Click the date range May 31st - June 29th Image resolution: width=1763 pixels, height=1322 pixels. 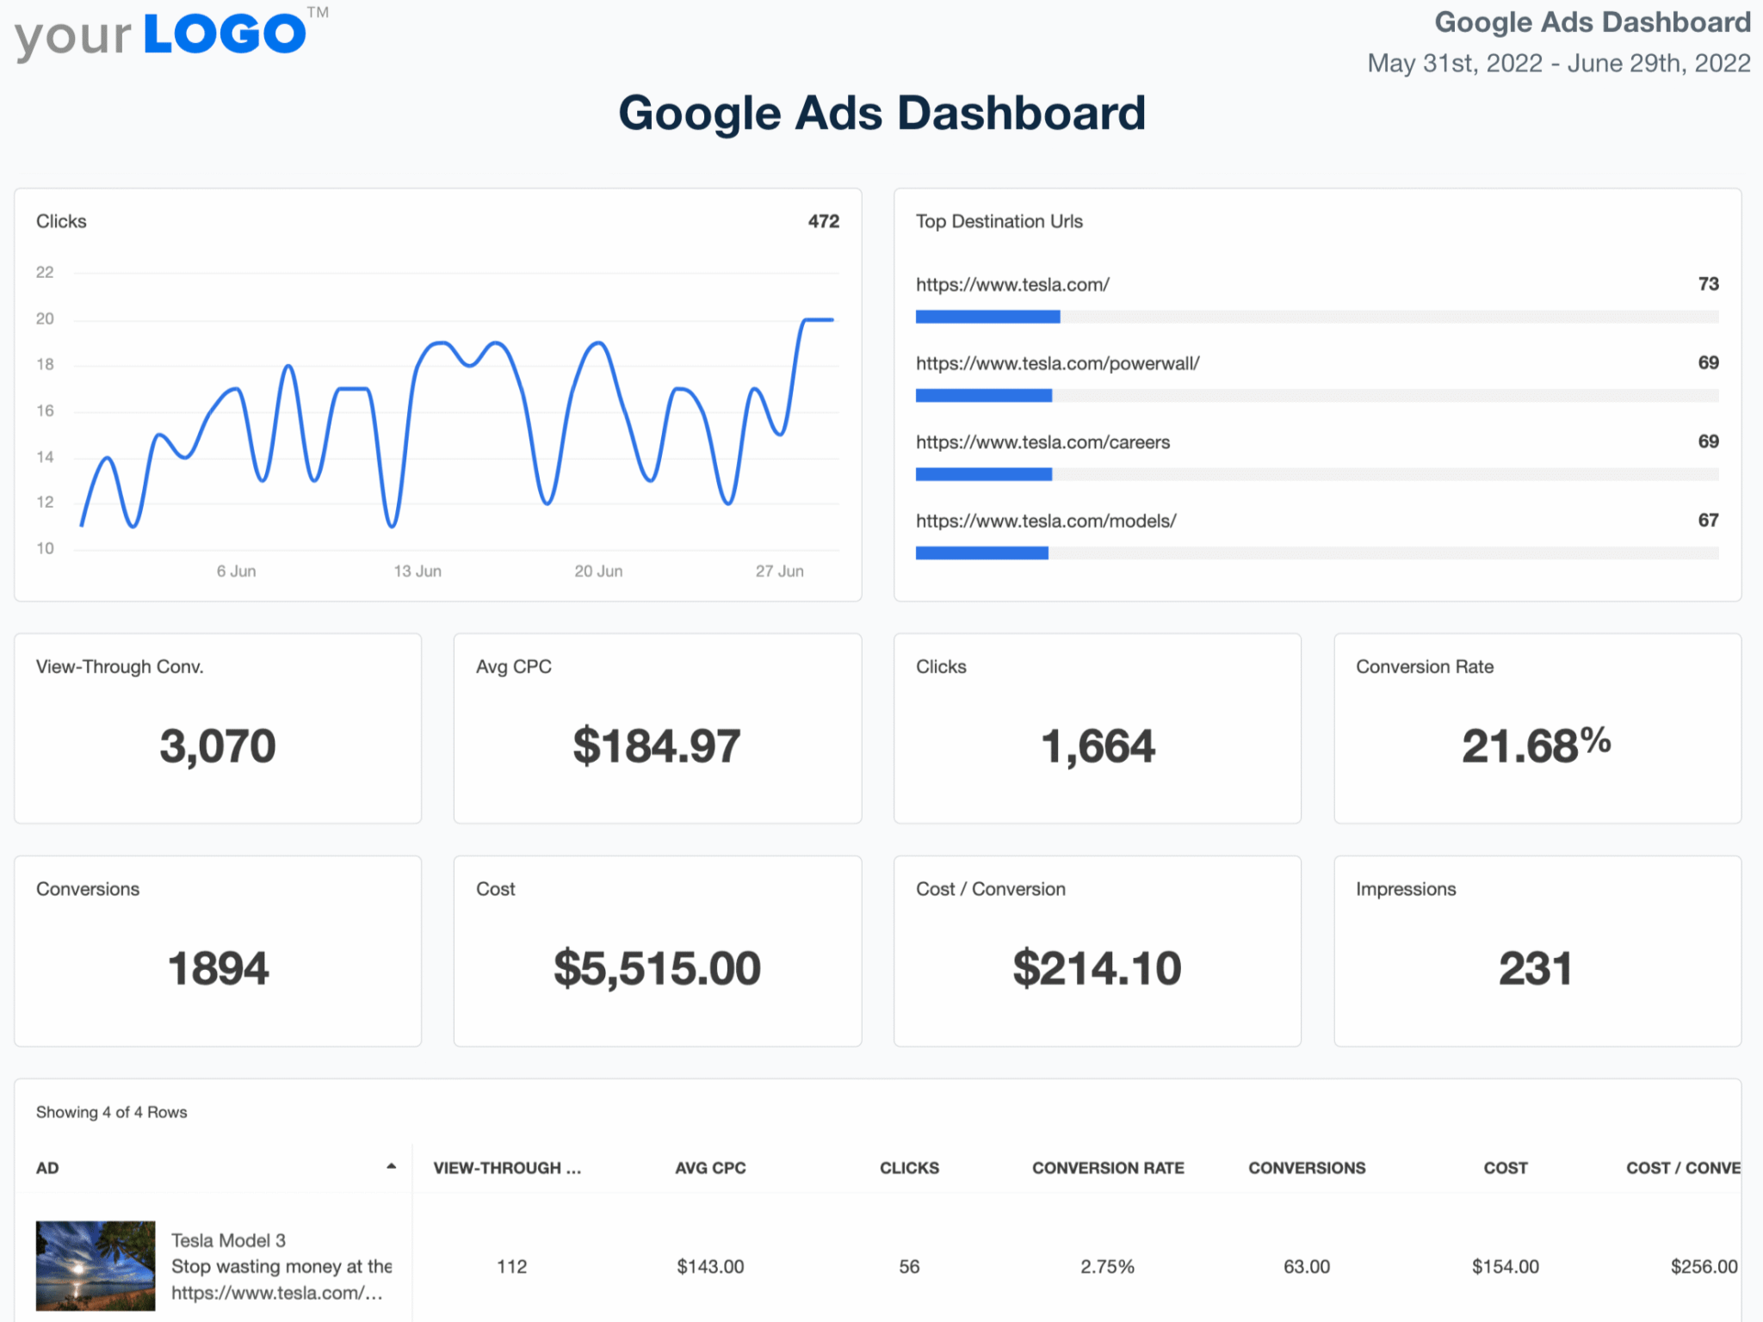(x=1558, y=64)
